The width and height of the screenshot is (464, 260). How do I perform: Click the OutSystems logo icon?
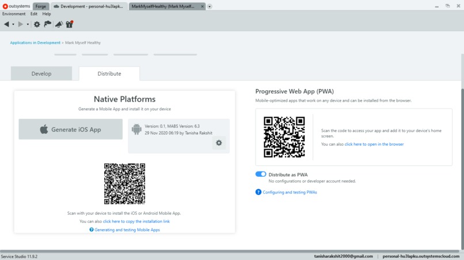tap(5, 6)
